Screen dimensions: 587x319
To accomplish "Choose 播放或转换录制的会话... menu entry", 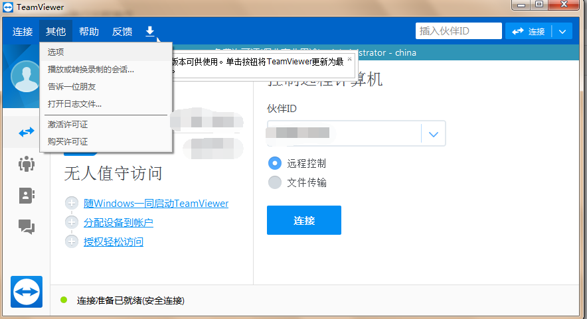I will coord(106,70).
